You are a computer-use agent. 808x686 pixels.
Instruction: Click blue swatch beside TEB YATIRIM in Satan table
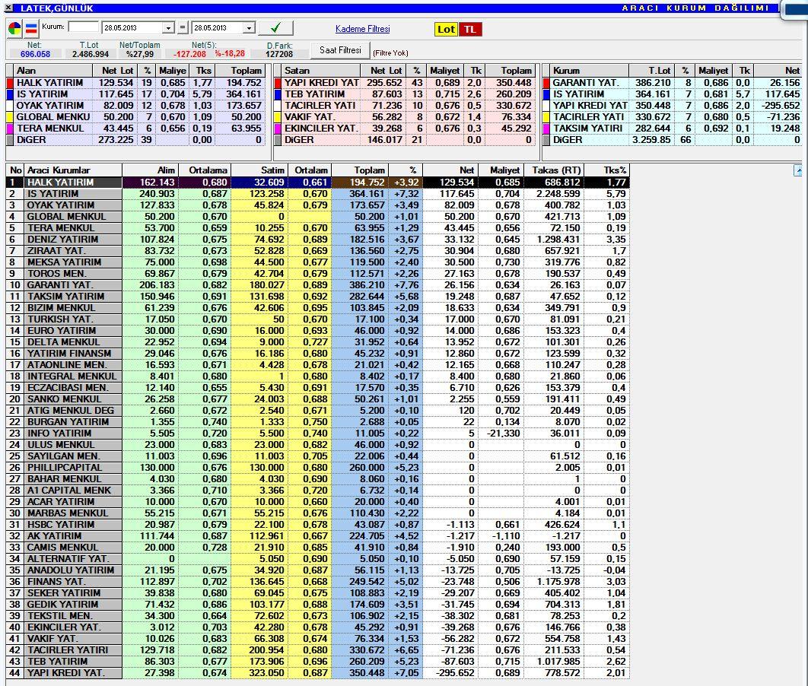tap(278, 94)
